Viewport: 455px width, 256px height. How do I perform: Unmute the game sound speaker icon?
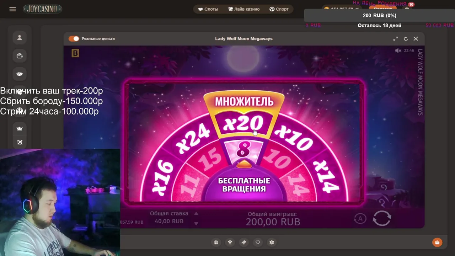[x=398, y=50]
